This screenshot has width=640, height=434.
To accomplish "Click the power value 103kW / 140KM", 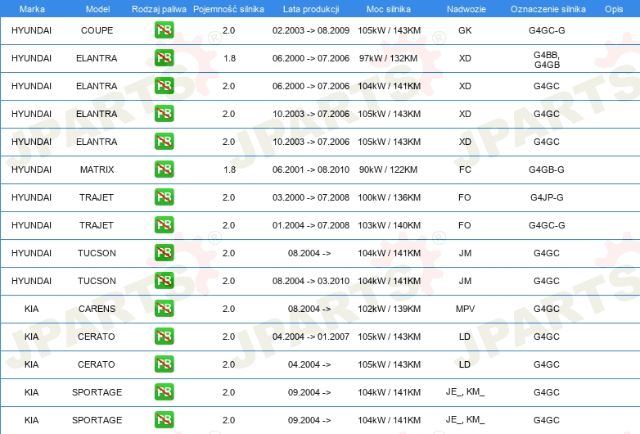I will [x=390, y=225].
